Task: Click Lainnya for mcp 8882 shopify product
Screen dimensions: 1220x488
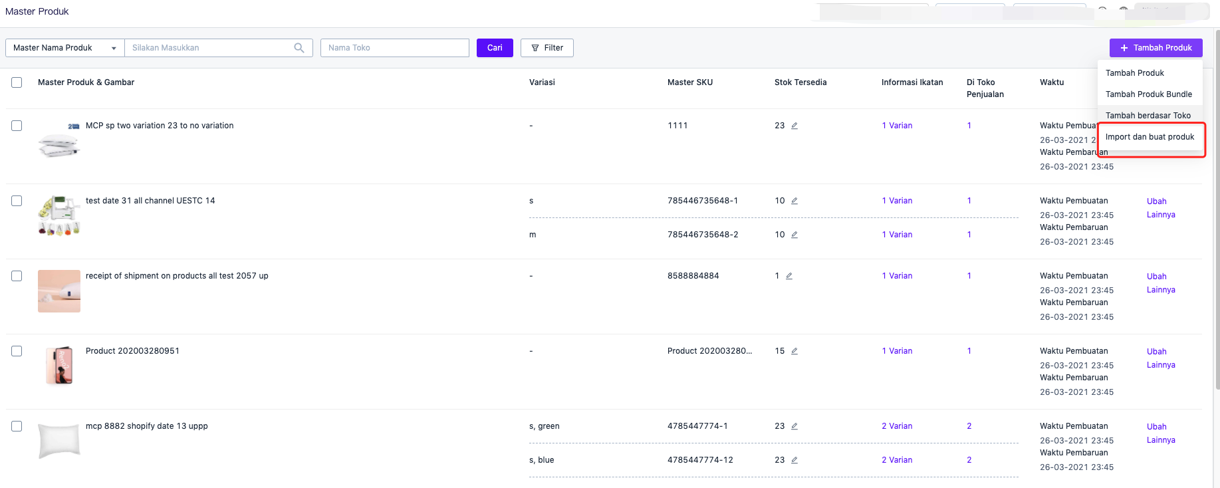Action: [x=1161, y=440]
